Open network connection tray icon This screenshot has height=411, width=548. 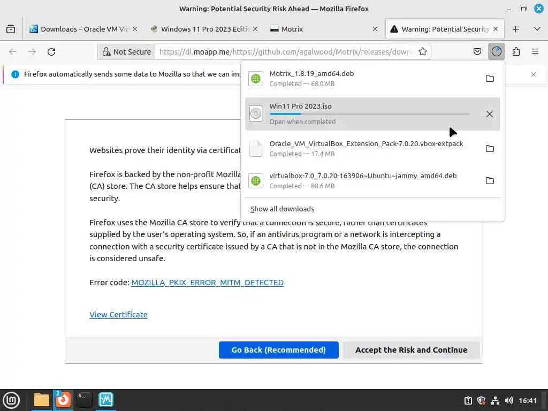[495, 400]
